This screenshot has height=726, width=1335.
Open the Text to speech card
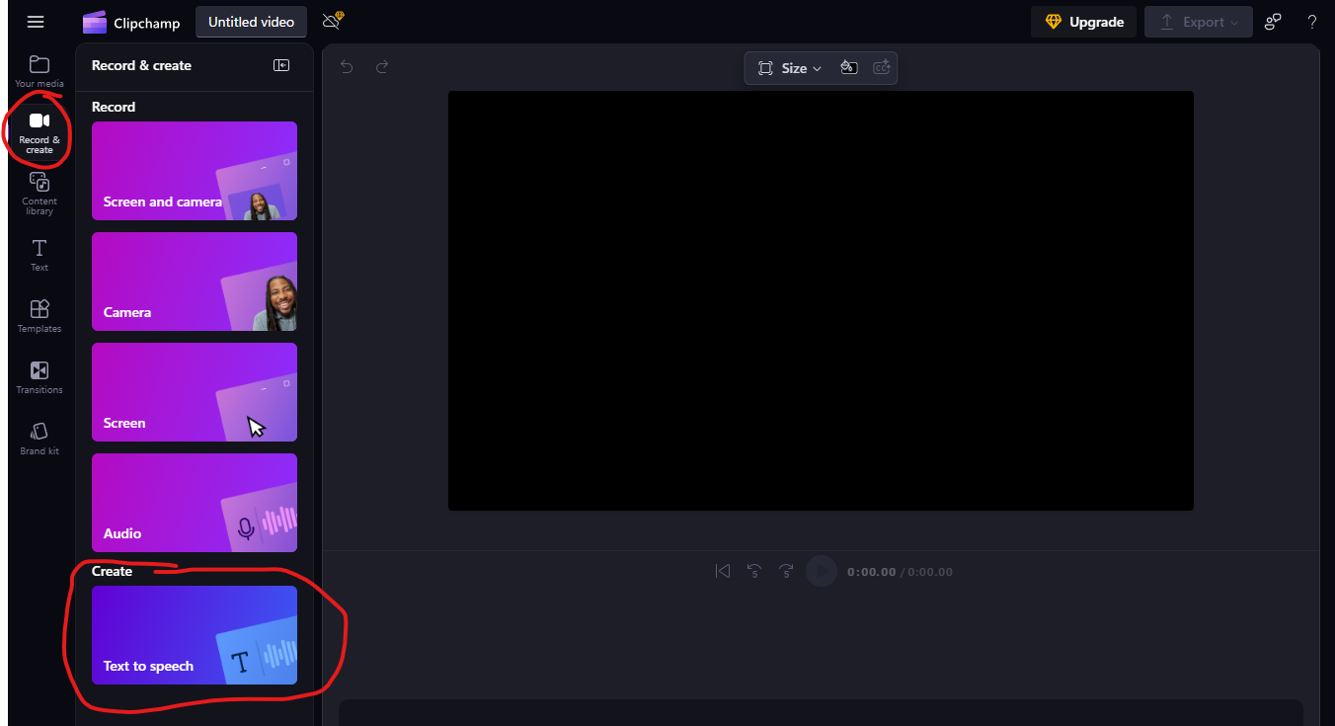coord(195,635)
